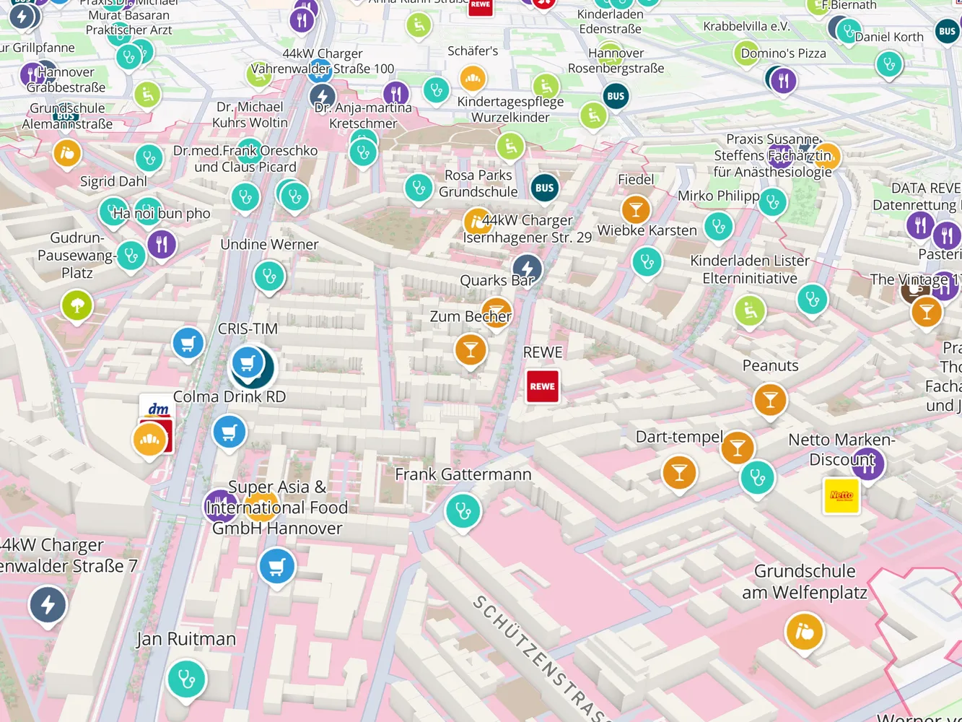Click the Peanuts cocktail bar marker
This screenshot has height=722, width=962.
(770, 399)
